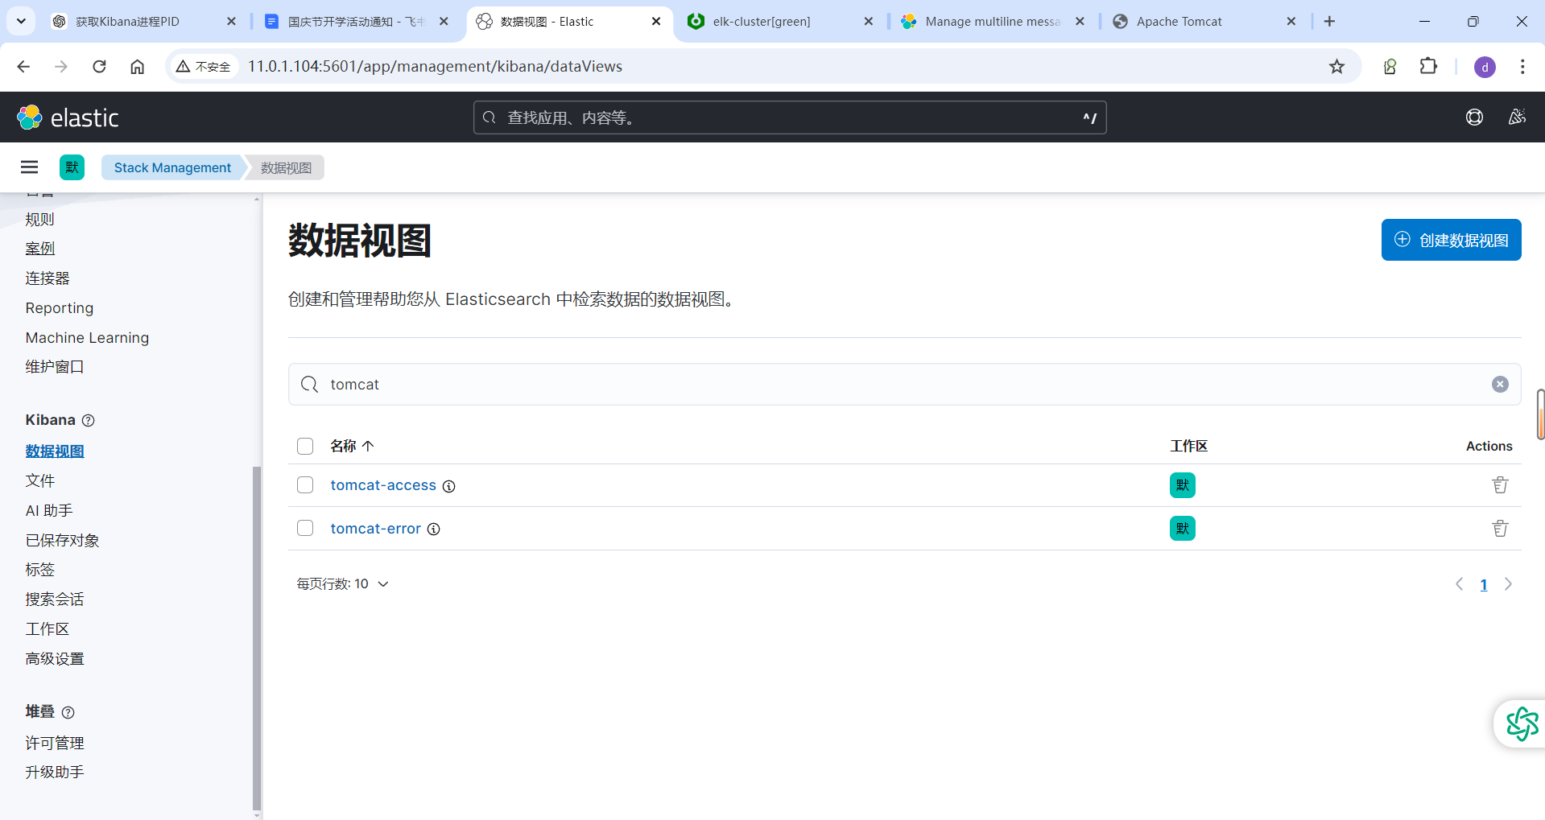Screen dimensions: 1545x820
Task: Focus the global 查找应用 search bar
Action: [x=790, y=117]
